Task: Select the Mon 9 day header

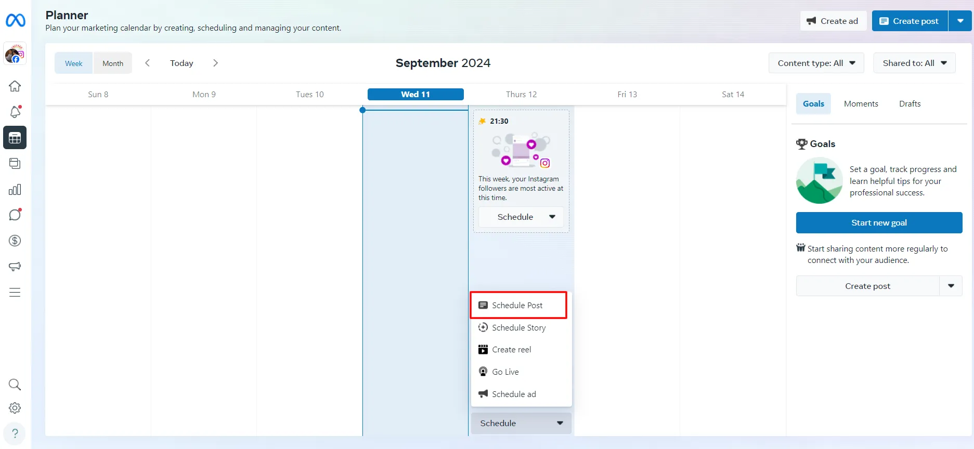Action: [x=204, y=94]
